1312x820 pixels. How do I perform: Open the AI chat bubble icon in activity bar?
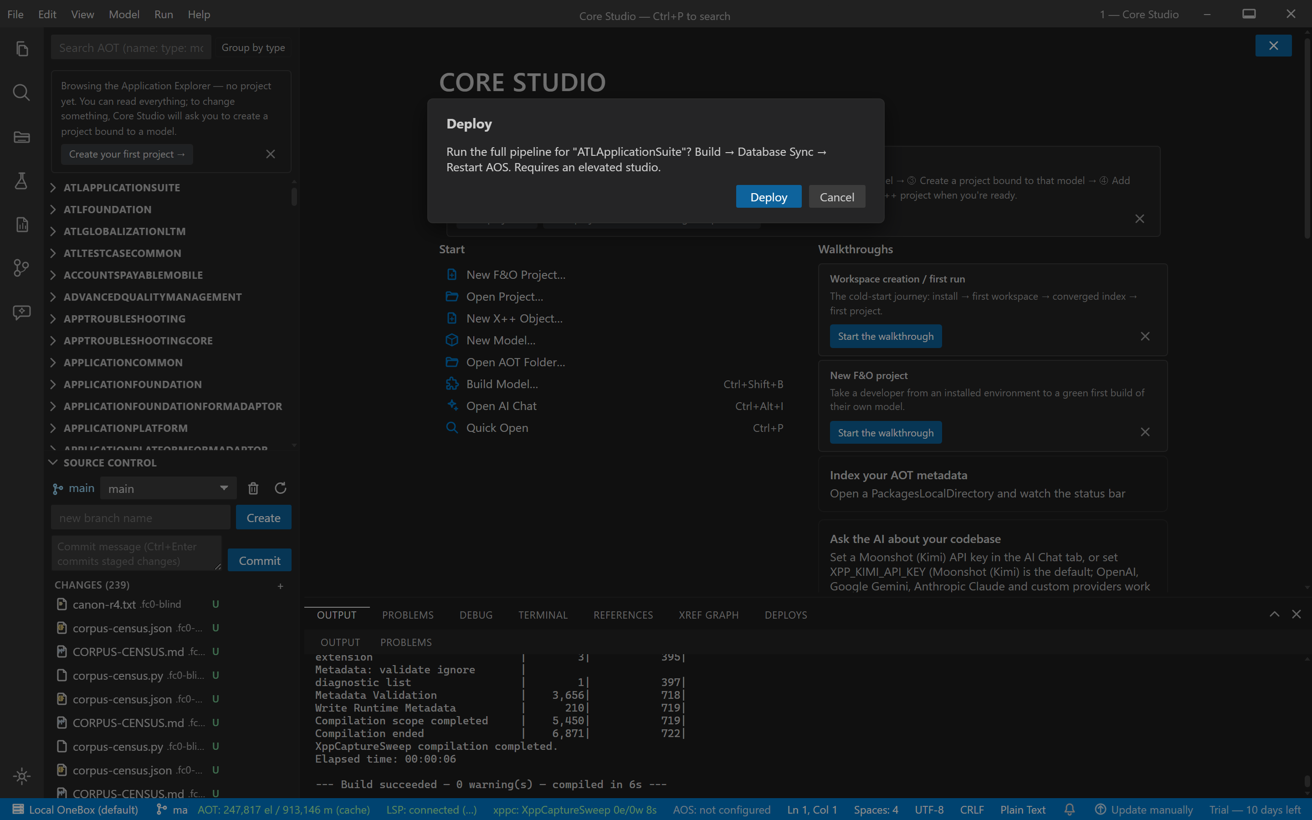pos(22,312)
